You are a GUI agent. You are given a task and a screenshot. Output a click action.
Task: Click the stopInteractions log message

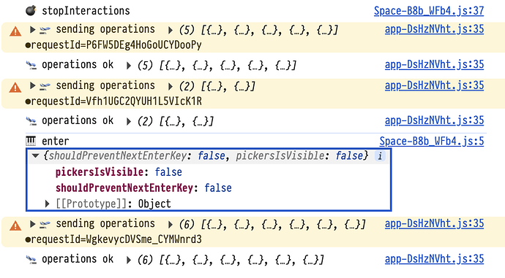pos(86,11)
